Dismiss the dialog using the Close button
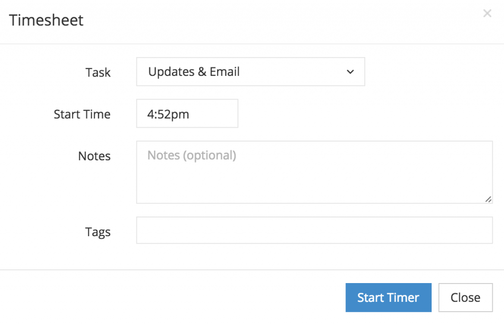504x324 pixels. pos(465,297)
